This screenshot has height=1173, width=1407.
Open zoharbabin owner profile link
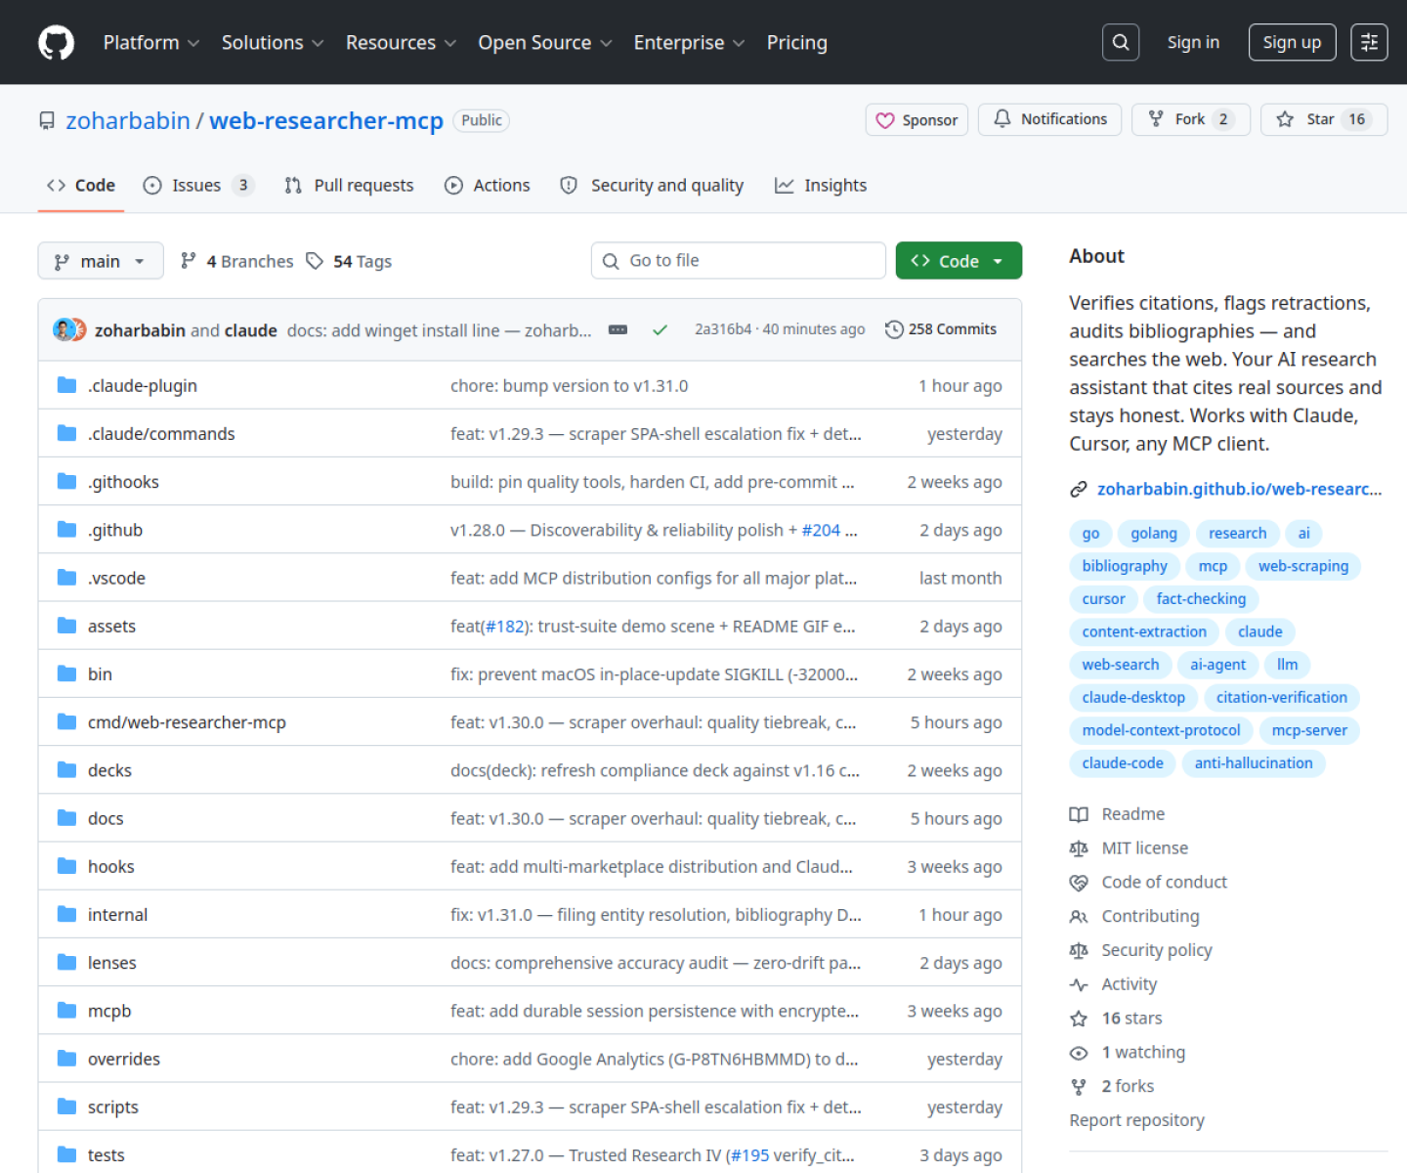pos(128,120)
